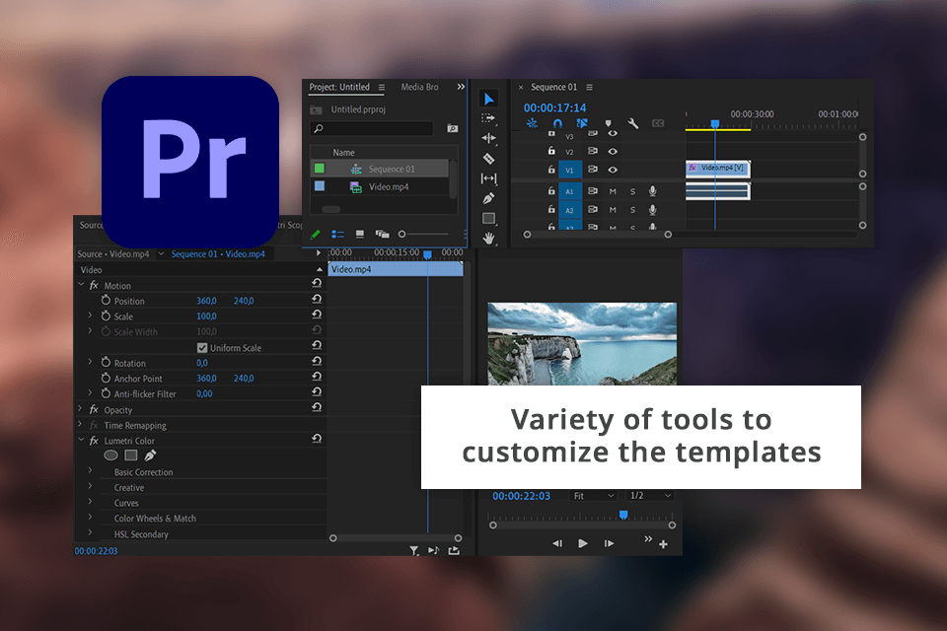The width and height of the screenshot is (947, 631).
Task: Step forward one frame in Program Monitor
Action: (609, 543)
